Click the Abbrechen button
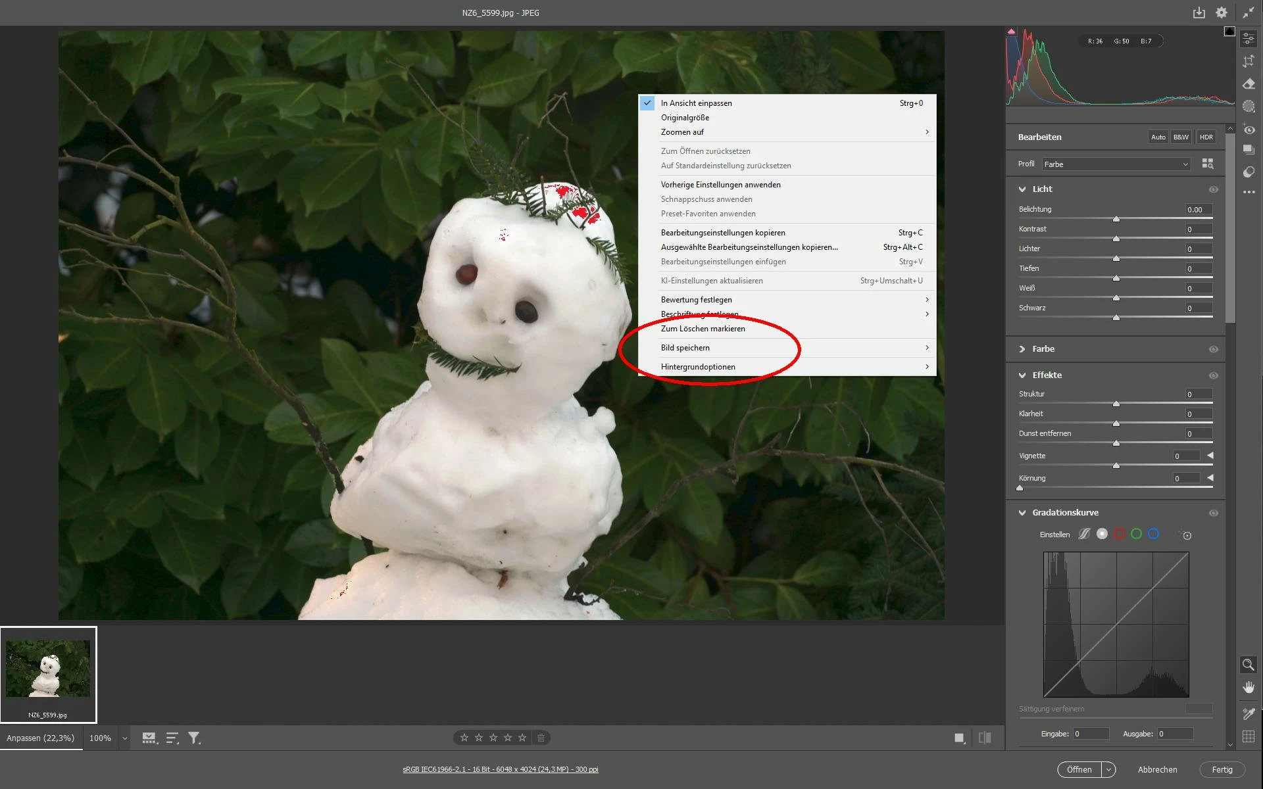 pos(1157,769)
